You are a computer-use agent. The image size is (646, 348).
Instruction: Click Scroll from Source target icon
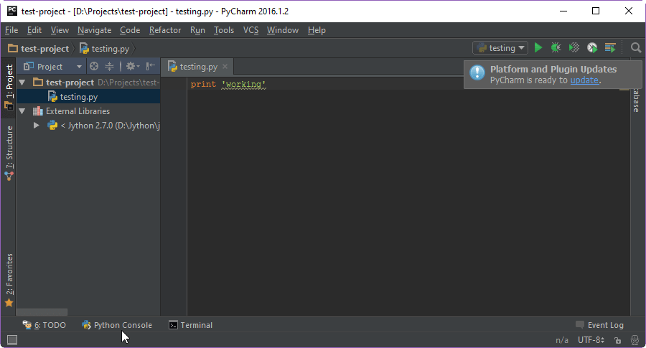pos(94,66)
